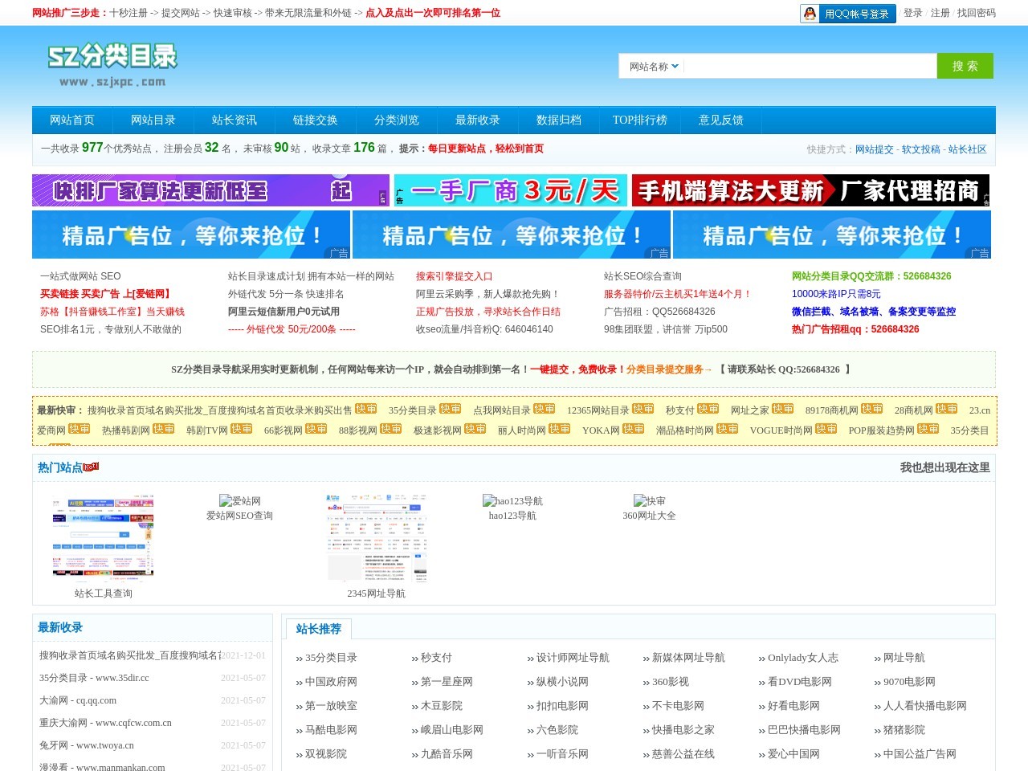The image size is (1028, 771).
Task: Click the 快审 badge next to 爱酷网
Action: click(x=79, y=428)
